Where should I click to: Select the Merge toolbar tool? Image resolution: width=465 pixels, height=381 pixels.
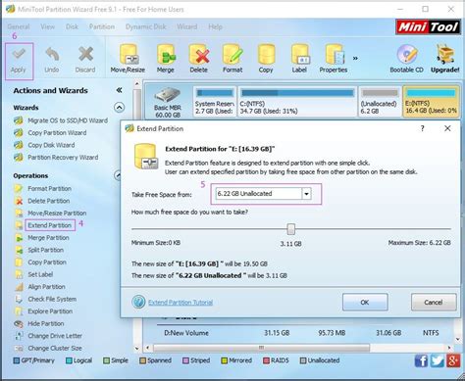[x=166, y=59]
